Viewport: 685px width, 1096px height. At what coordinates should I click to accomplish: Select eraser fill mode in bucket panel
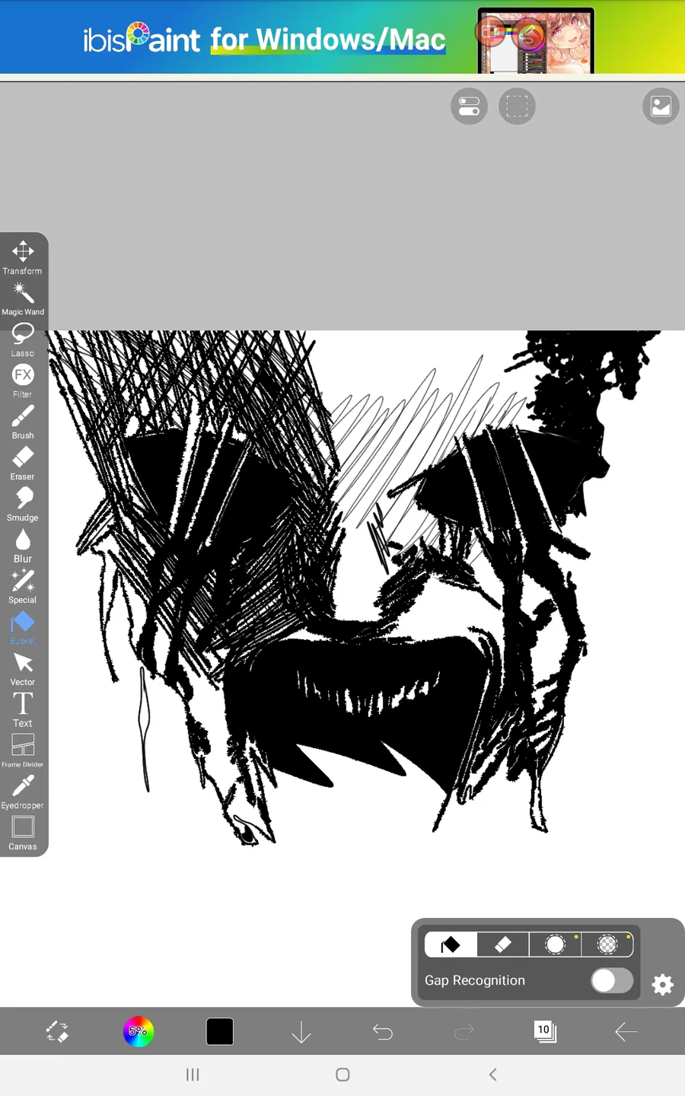(x=503, y=945)
